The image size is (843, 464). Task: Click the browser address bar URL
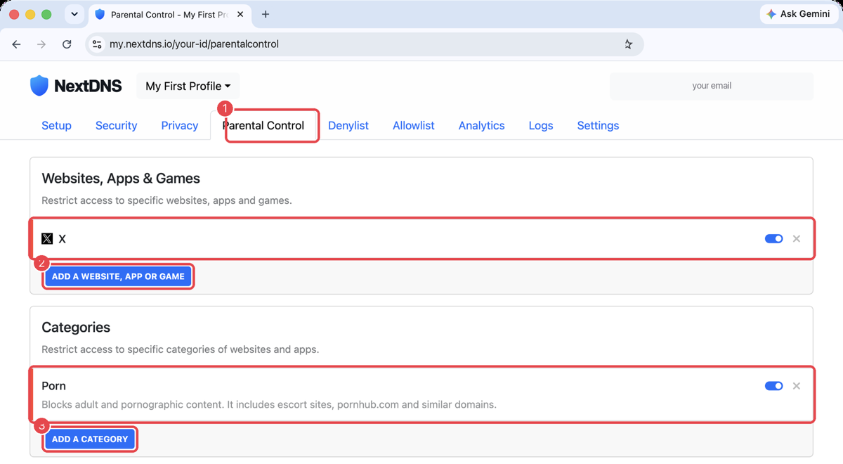click(x=195, y=44)
